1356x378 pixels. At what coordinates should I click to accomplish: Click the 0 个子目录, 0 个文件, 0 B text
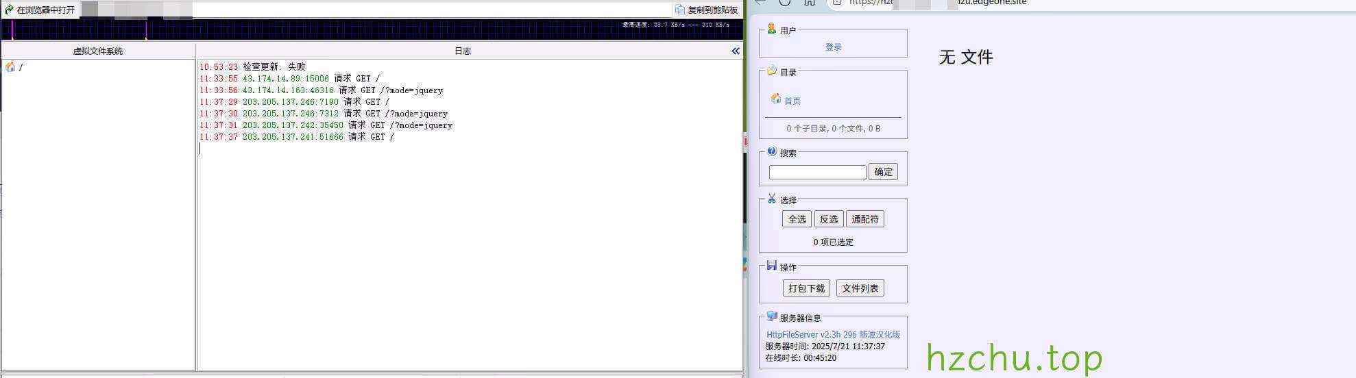click(x=833, y=129)
